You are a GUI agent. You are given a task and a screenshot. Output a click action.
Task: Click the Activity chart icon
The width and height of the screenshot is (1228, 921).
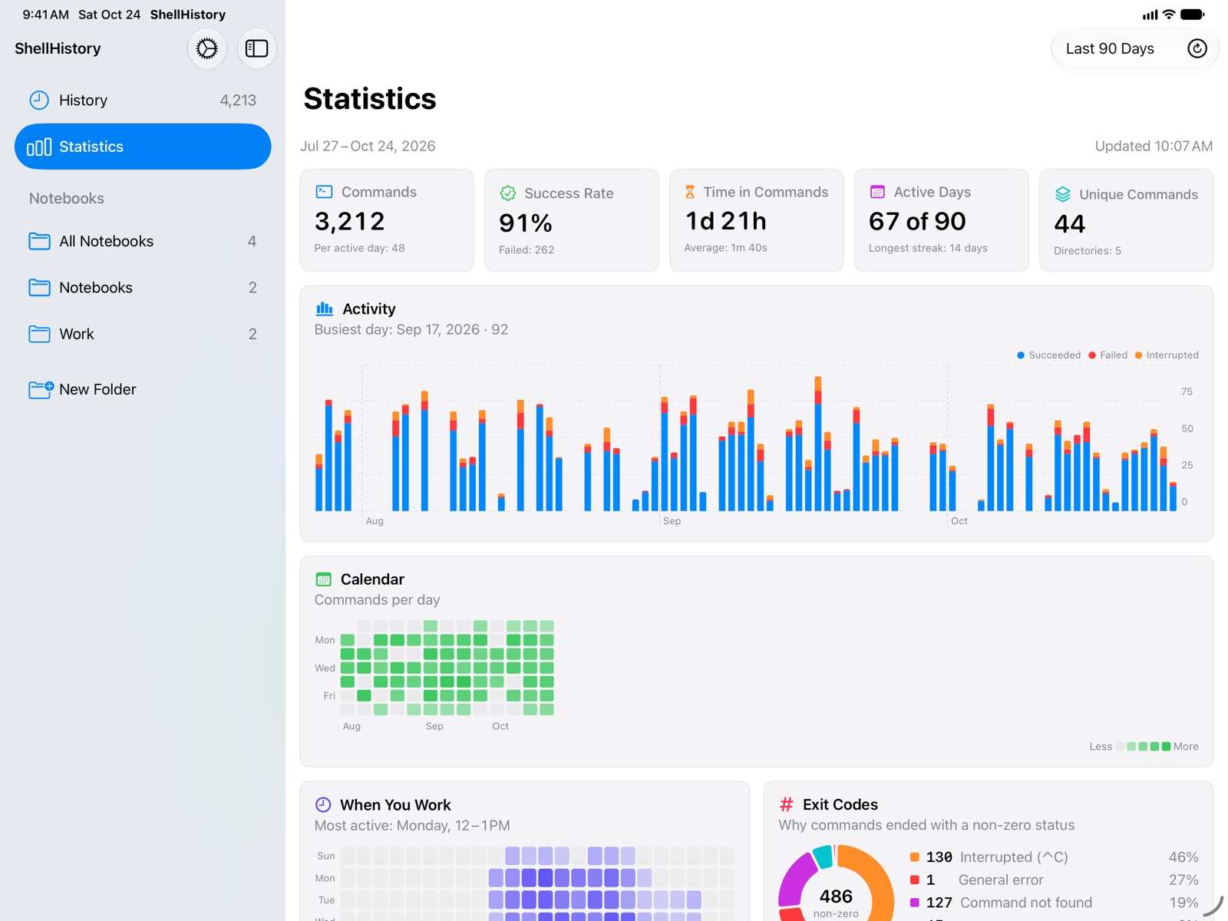coord(325,309)
